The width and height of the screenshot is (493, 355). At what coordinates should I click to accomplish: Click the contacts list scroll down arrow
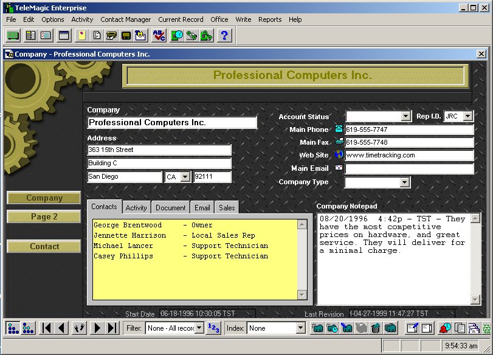[302, 295]
